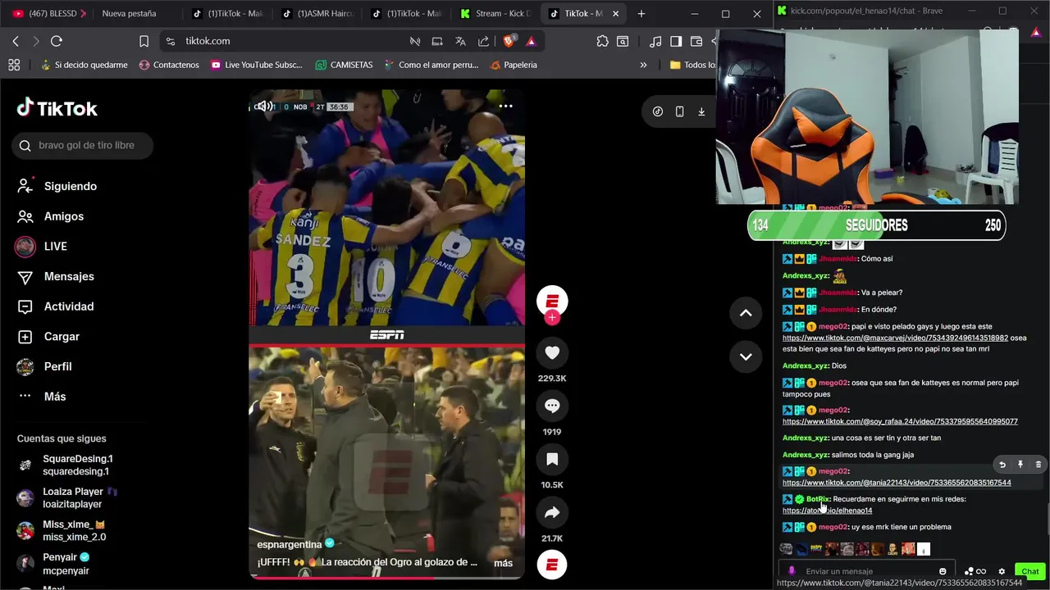Open the 'Todos los' bookmarks folder
The image size is (1050, 590).
[x=692, y=65]
